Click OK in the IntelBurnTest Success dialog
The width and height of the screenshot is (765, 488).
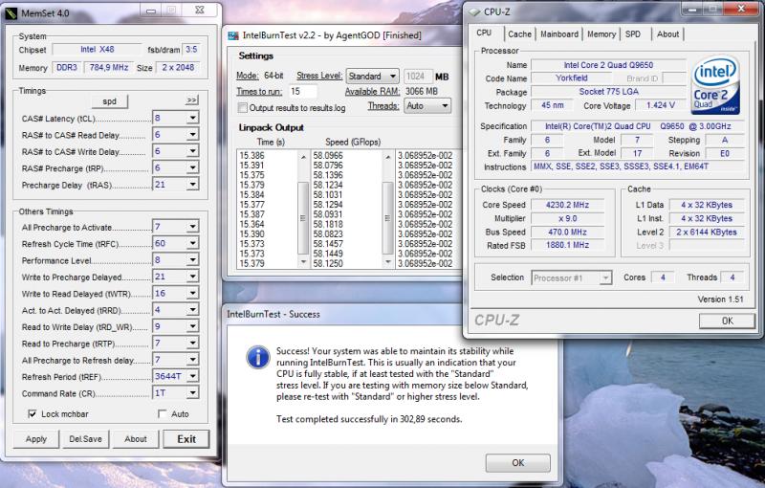pos(517,462)
